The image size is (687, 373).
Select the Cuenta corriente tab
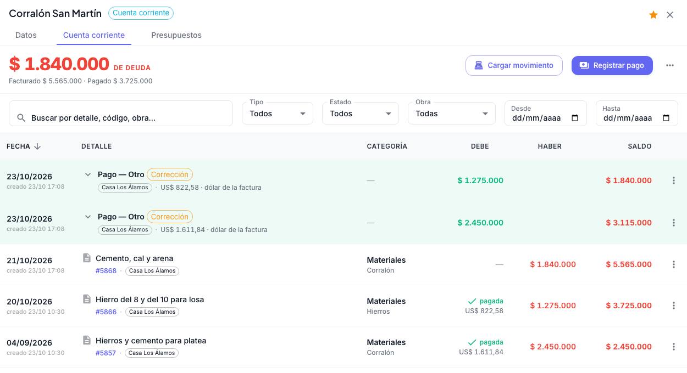(x=94, y=35)
